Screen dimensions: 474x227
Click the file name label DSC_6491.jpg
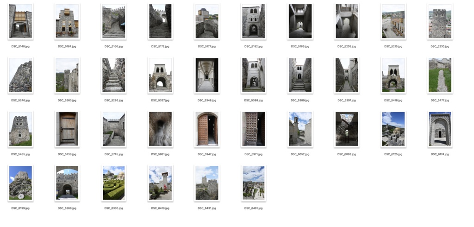click(253, 208)
